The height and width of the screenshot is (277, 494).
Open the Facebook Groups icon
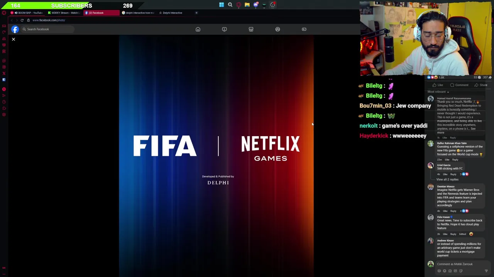[277, 29]
